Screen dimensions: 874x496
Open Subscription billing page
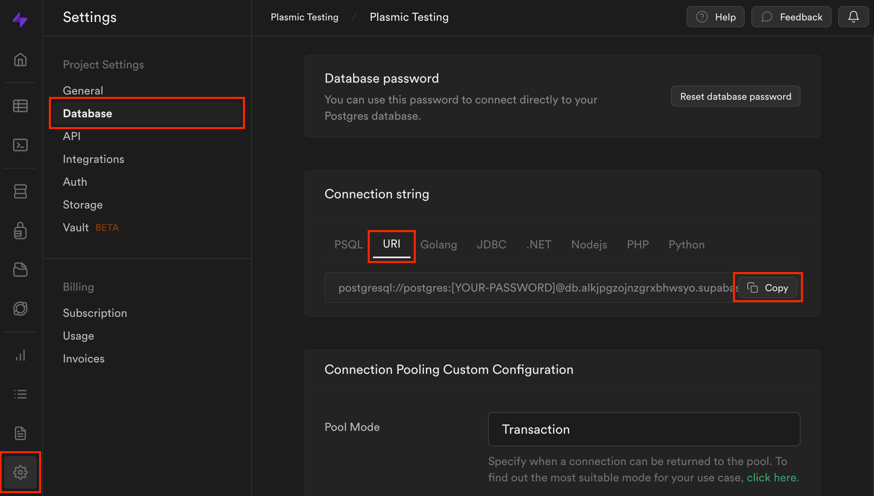click(95, 313)
